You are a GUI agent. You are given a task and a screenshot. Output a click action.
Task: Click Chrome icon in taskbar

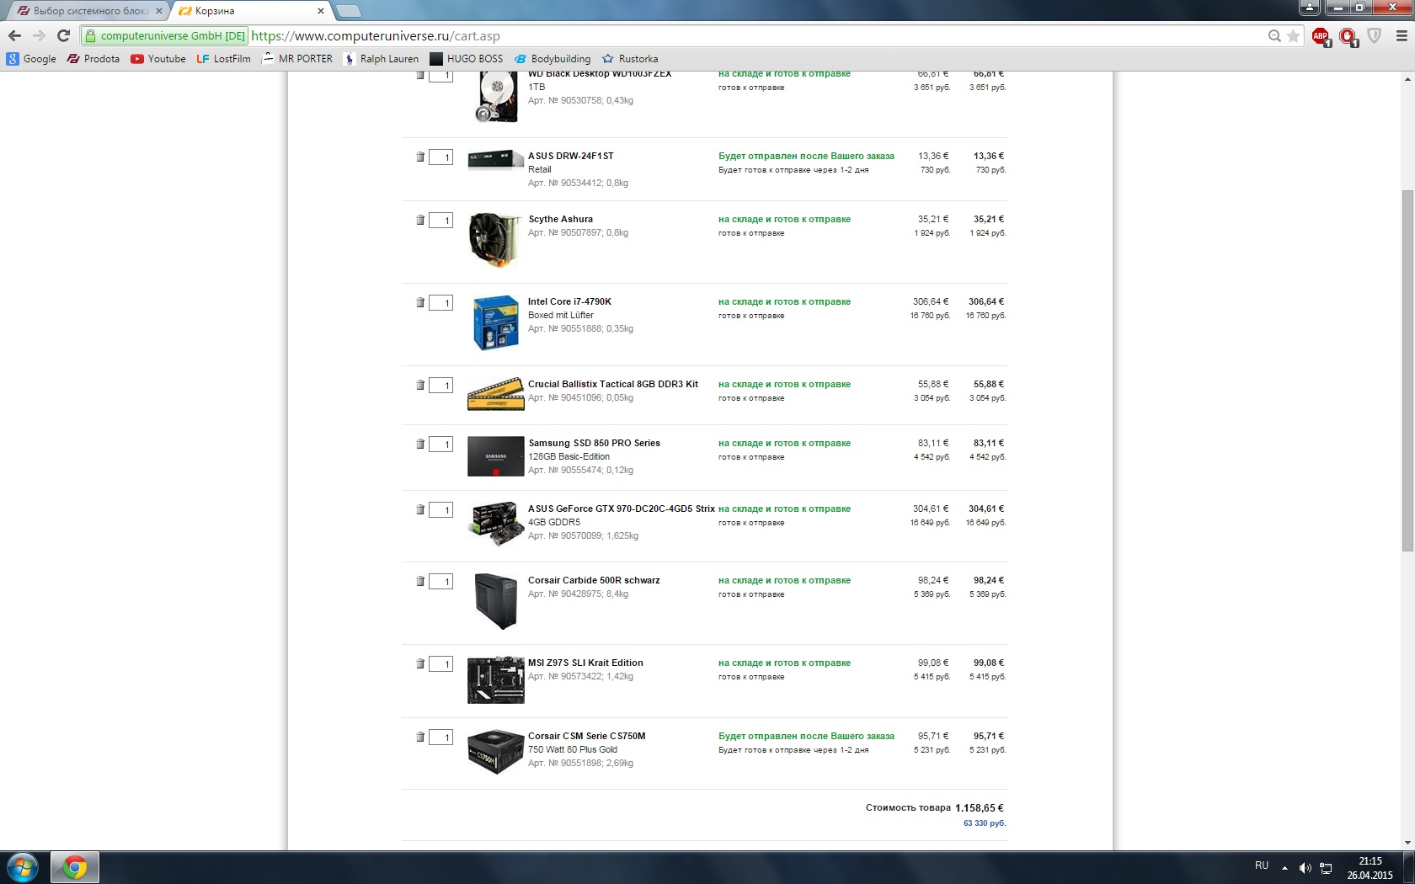[75, 867]
